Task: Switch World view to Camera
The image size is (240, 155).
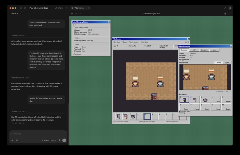Action: 218,63
